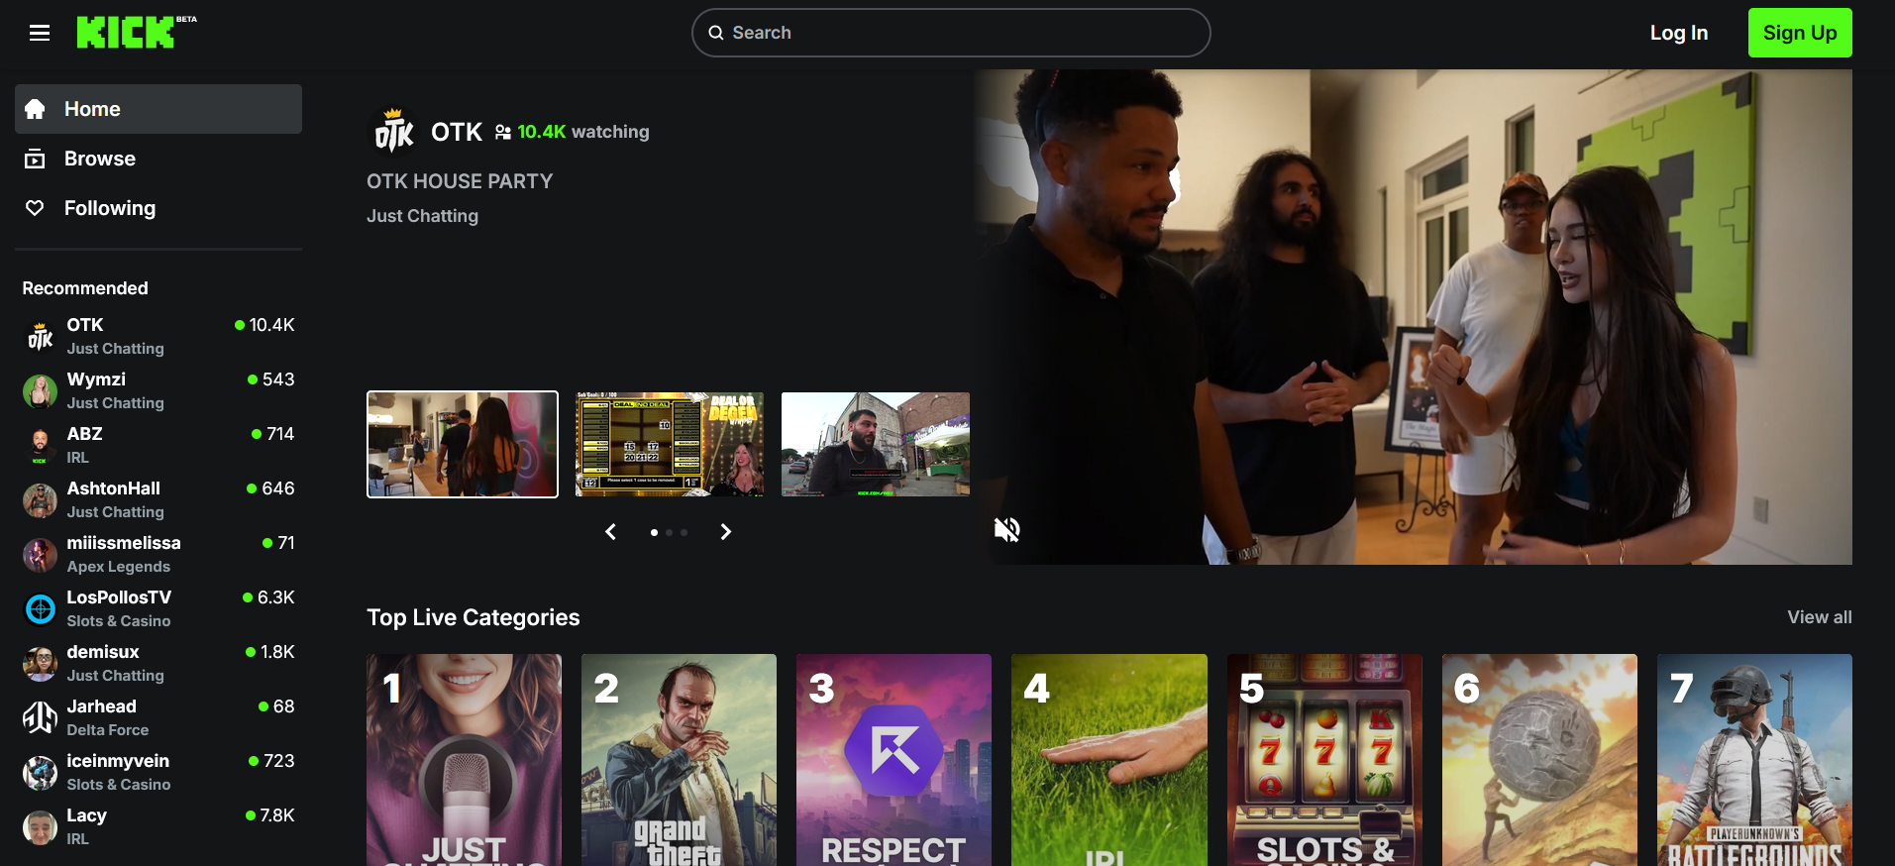Open Just Chatting category card number 1

(464, 760)
